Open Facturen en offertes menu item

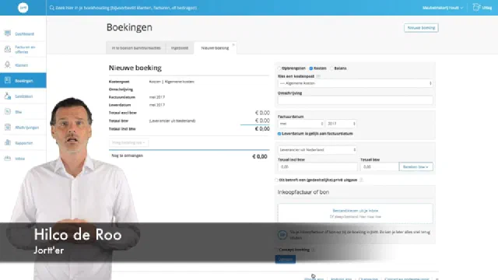point(25,49)
